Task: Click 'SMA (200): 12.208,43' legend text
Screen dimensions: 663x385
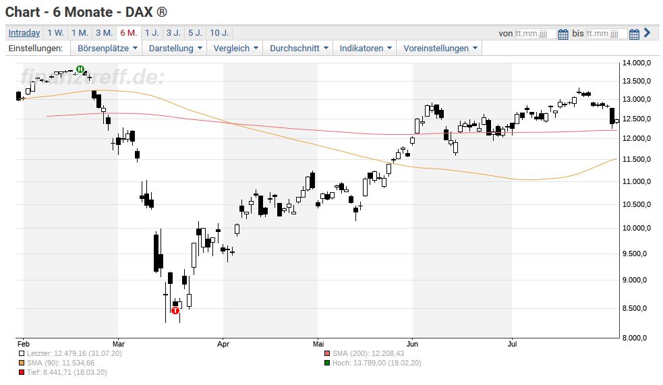Action: (368, 353)
